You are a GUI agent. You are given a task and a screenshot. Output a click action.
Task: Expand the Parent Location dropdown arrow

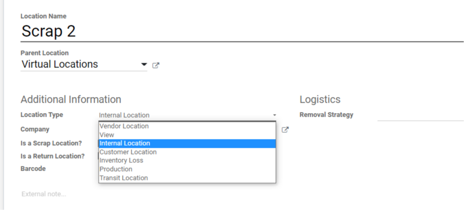point(144,65)
